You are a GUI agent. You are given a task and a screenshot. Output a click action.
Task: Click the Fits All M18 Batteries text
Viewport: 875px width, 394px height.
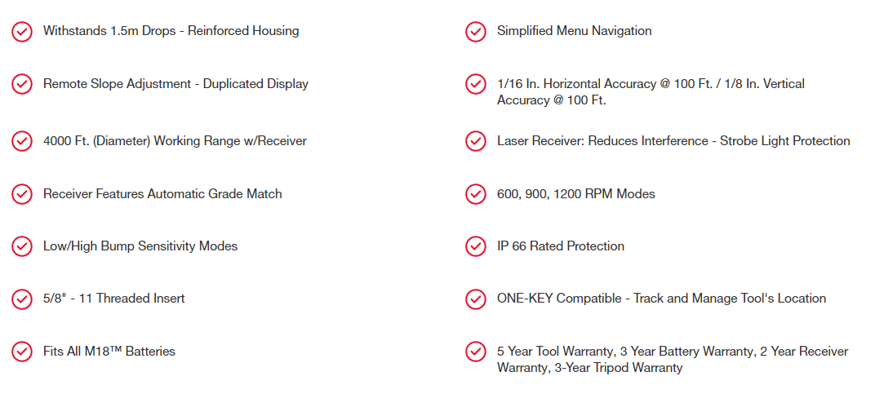109,352
